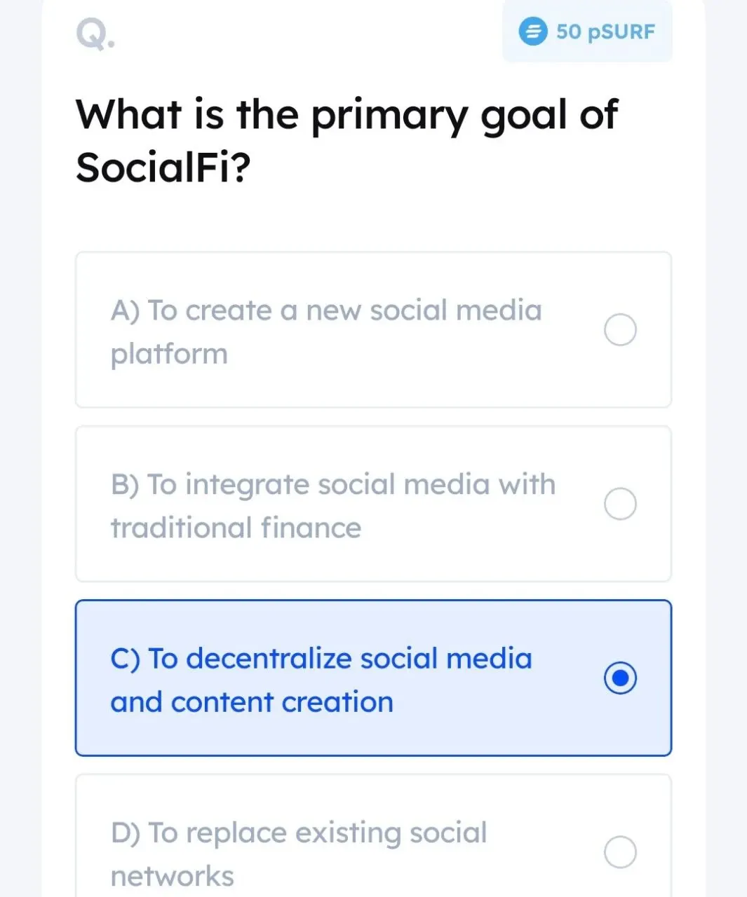Click the layered token symbol in the badge
Screen dimensions: 747x897
click(533, 32)
